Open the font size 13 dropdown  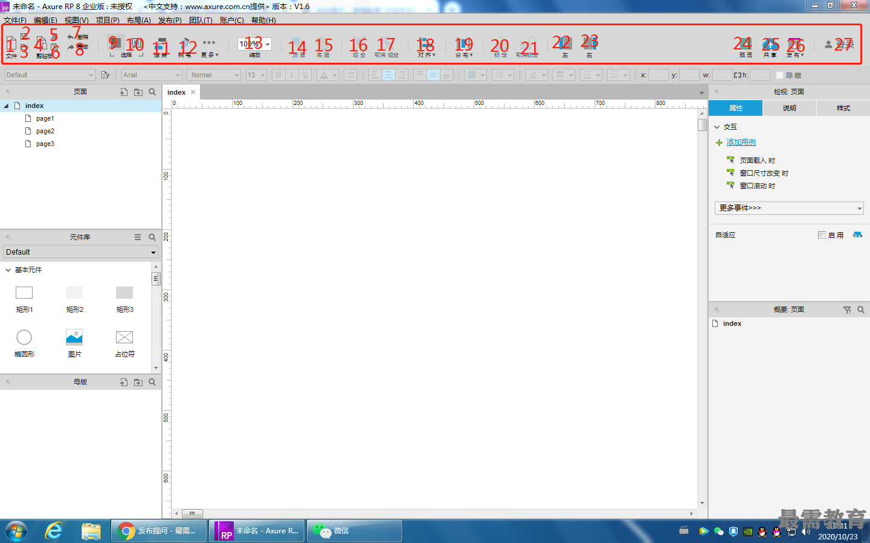pyautogui.click(x=256, y=75)
